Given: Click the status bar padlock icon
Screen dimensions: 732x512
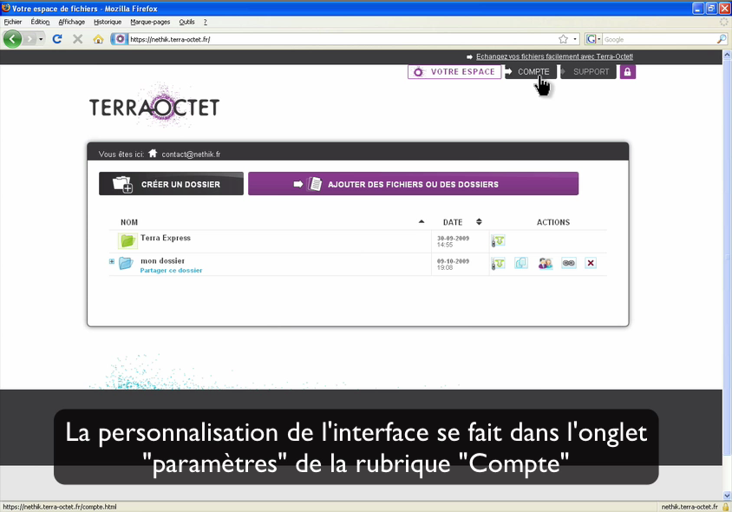Looking at the screenshot, I should click(725, 507).
